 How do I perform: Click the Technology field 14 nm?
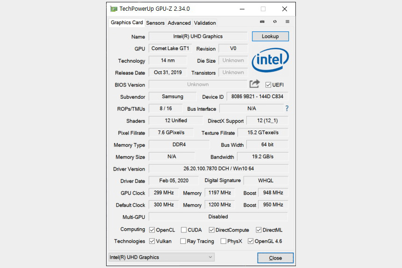click(x=168, y=60)
